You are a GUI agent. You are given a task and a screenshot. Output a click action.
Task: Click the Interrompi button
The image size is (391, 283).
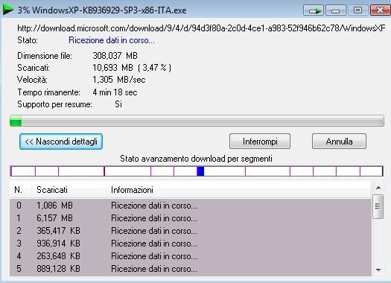[260, 141]
